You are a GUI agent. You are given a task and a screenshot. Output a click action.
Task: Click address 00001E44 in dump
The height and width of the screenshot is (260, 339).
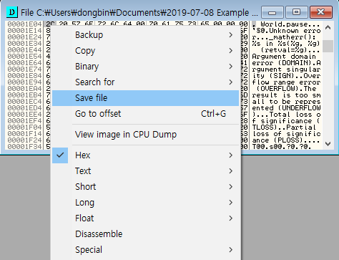pyautogui.click(x=24, y=50)
